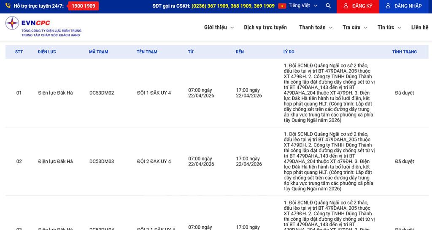Click the phone support icon

(8, 6)
